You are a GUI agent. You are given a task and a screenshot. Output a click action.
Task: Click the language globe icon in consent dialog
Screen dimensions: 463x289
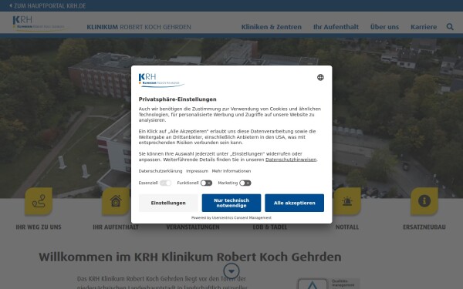[320, 78]
